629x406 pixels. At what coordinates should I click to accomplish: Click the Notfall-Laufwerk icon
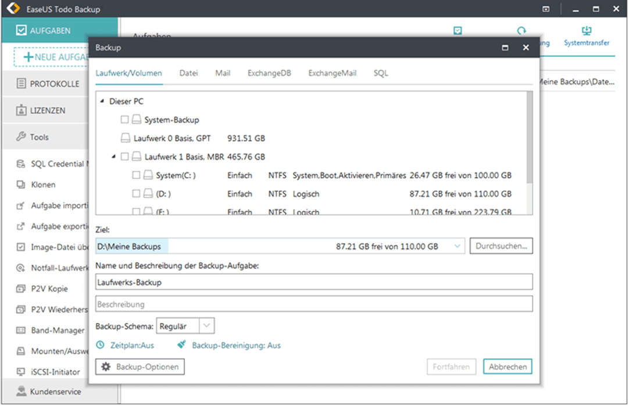(20, 268)
